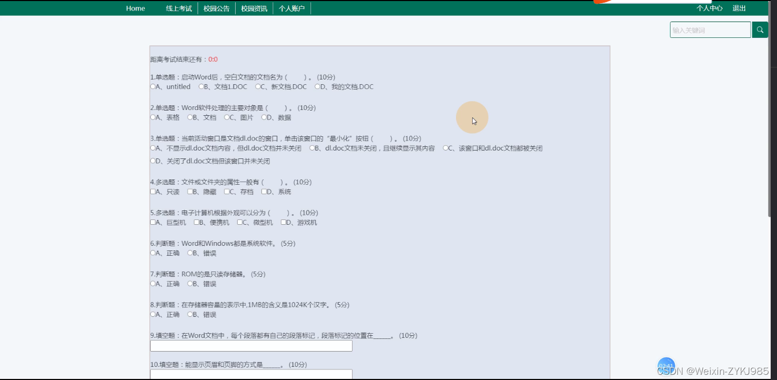Check the B、隐藏 checkbox
Screen dimensions: 777x380
[x=190, y=192]
